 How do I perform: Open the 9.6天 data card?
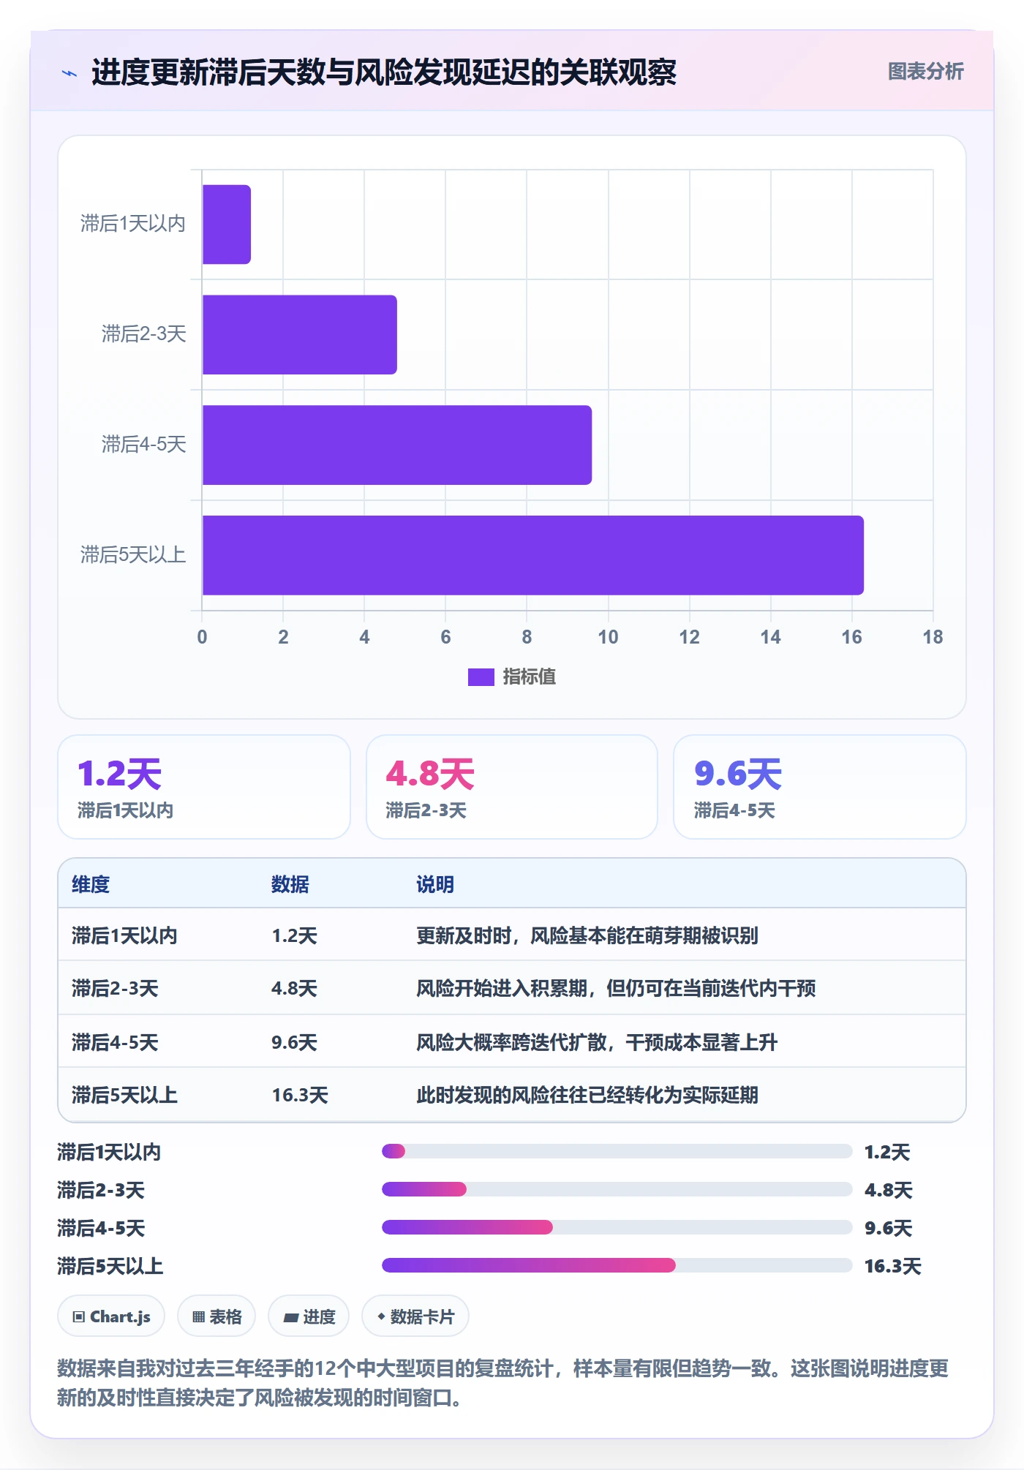point(820,787)
